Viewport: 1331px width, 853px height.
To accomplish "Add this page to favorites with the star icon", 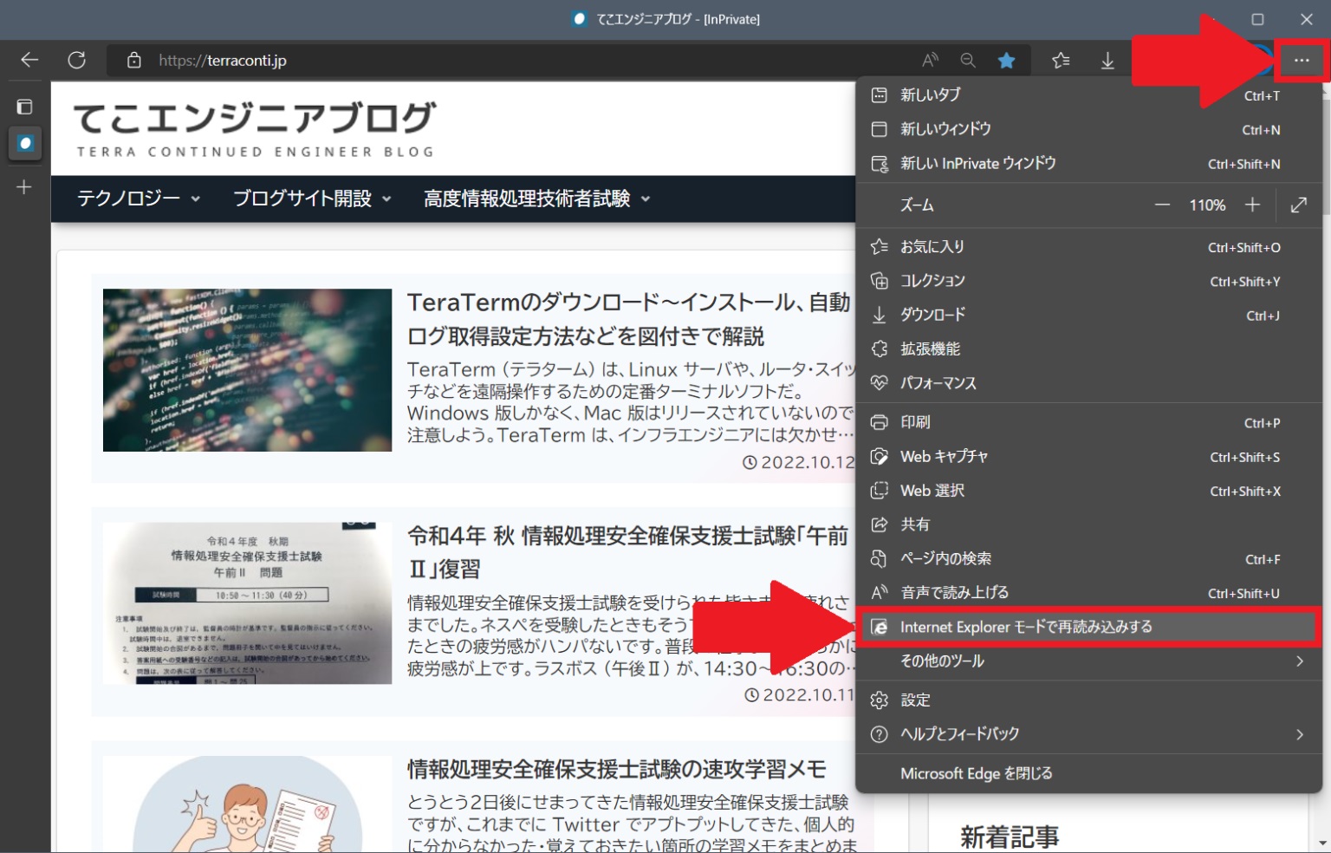I will pyautogui.click(x=1006, y=60).
